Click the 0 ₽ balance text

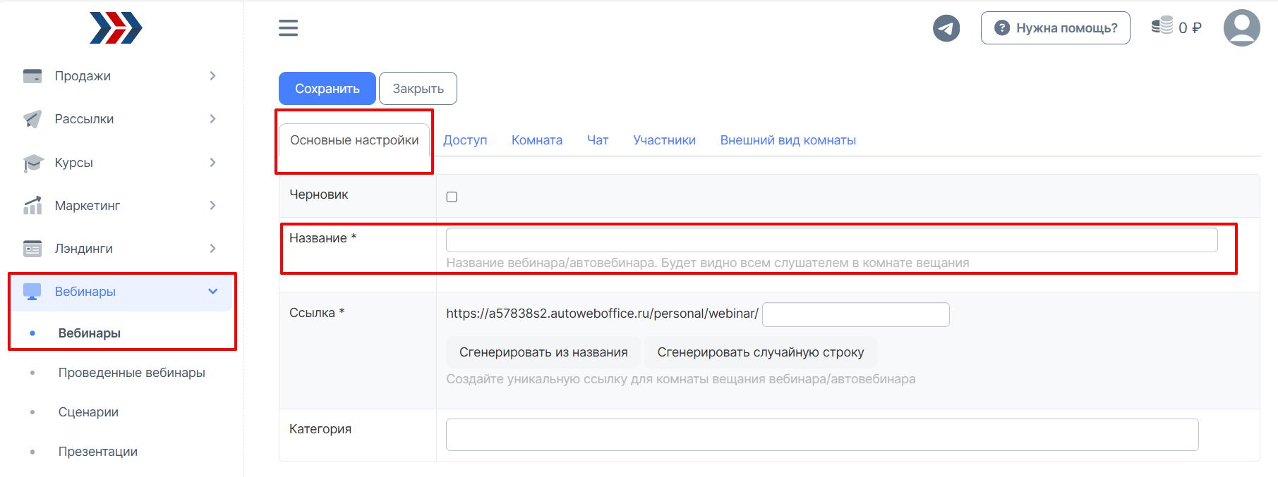click(x=1190, y=28)
